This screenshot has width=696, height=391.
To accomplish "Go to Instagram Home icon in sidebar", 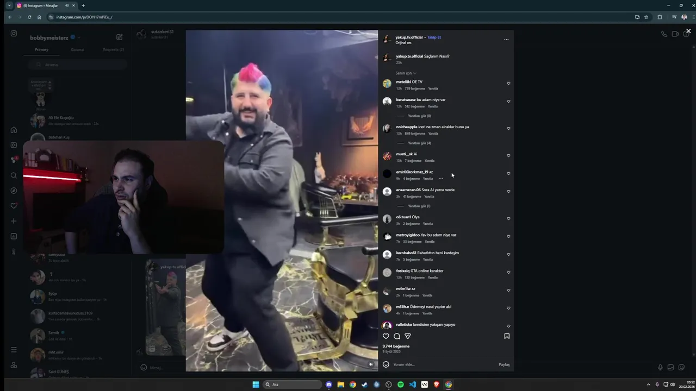I will pyautogui.click(x=14, y=130).
